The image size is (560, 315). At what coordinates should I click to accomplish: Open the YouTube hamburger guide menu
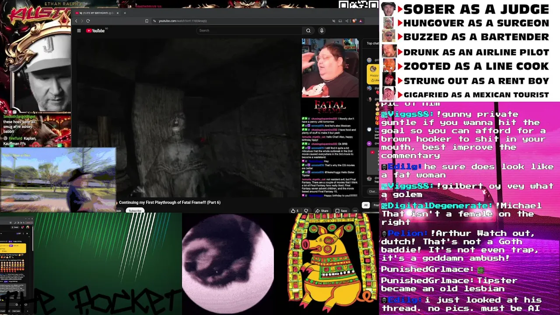79,31
